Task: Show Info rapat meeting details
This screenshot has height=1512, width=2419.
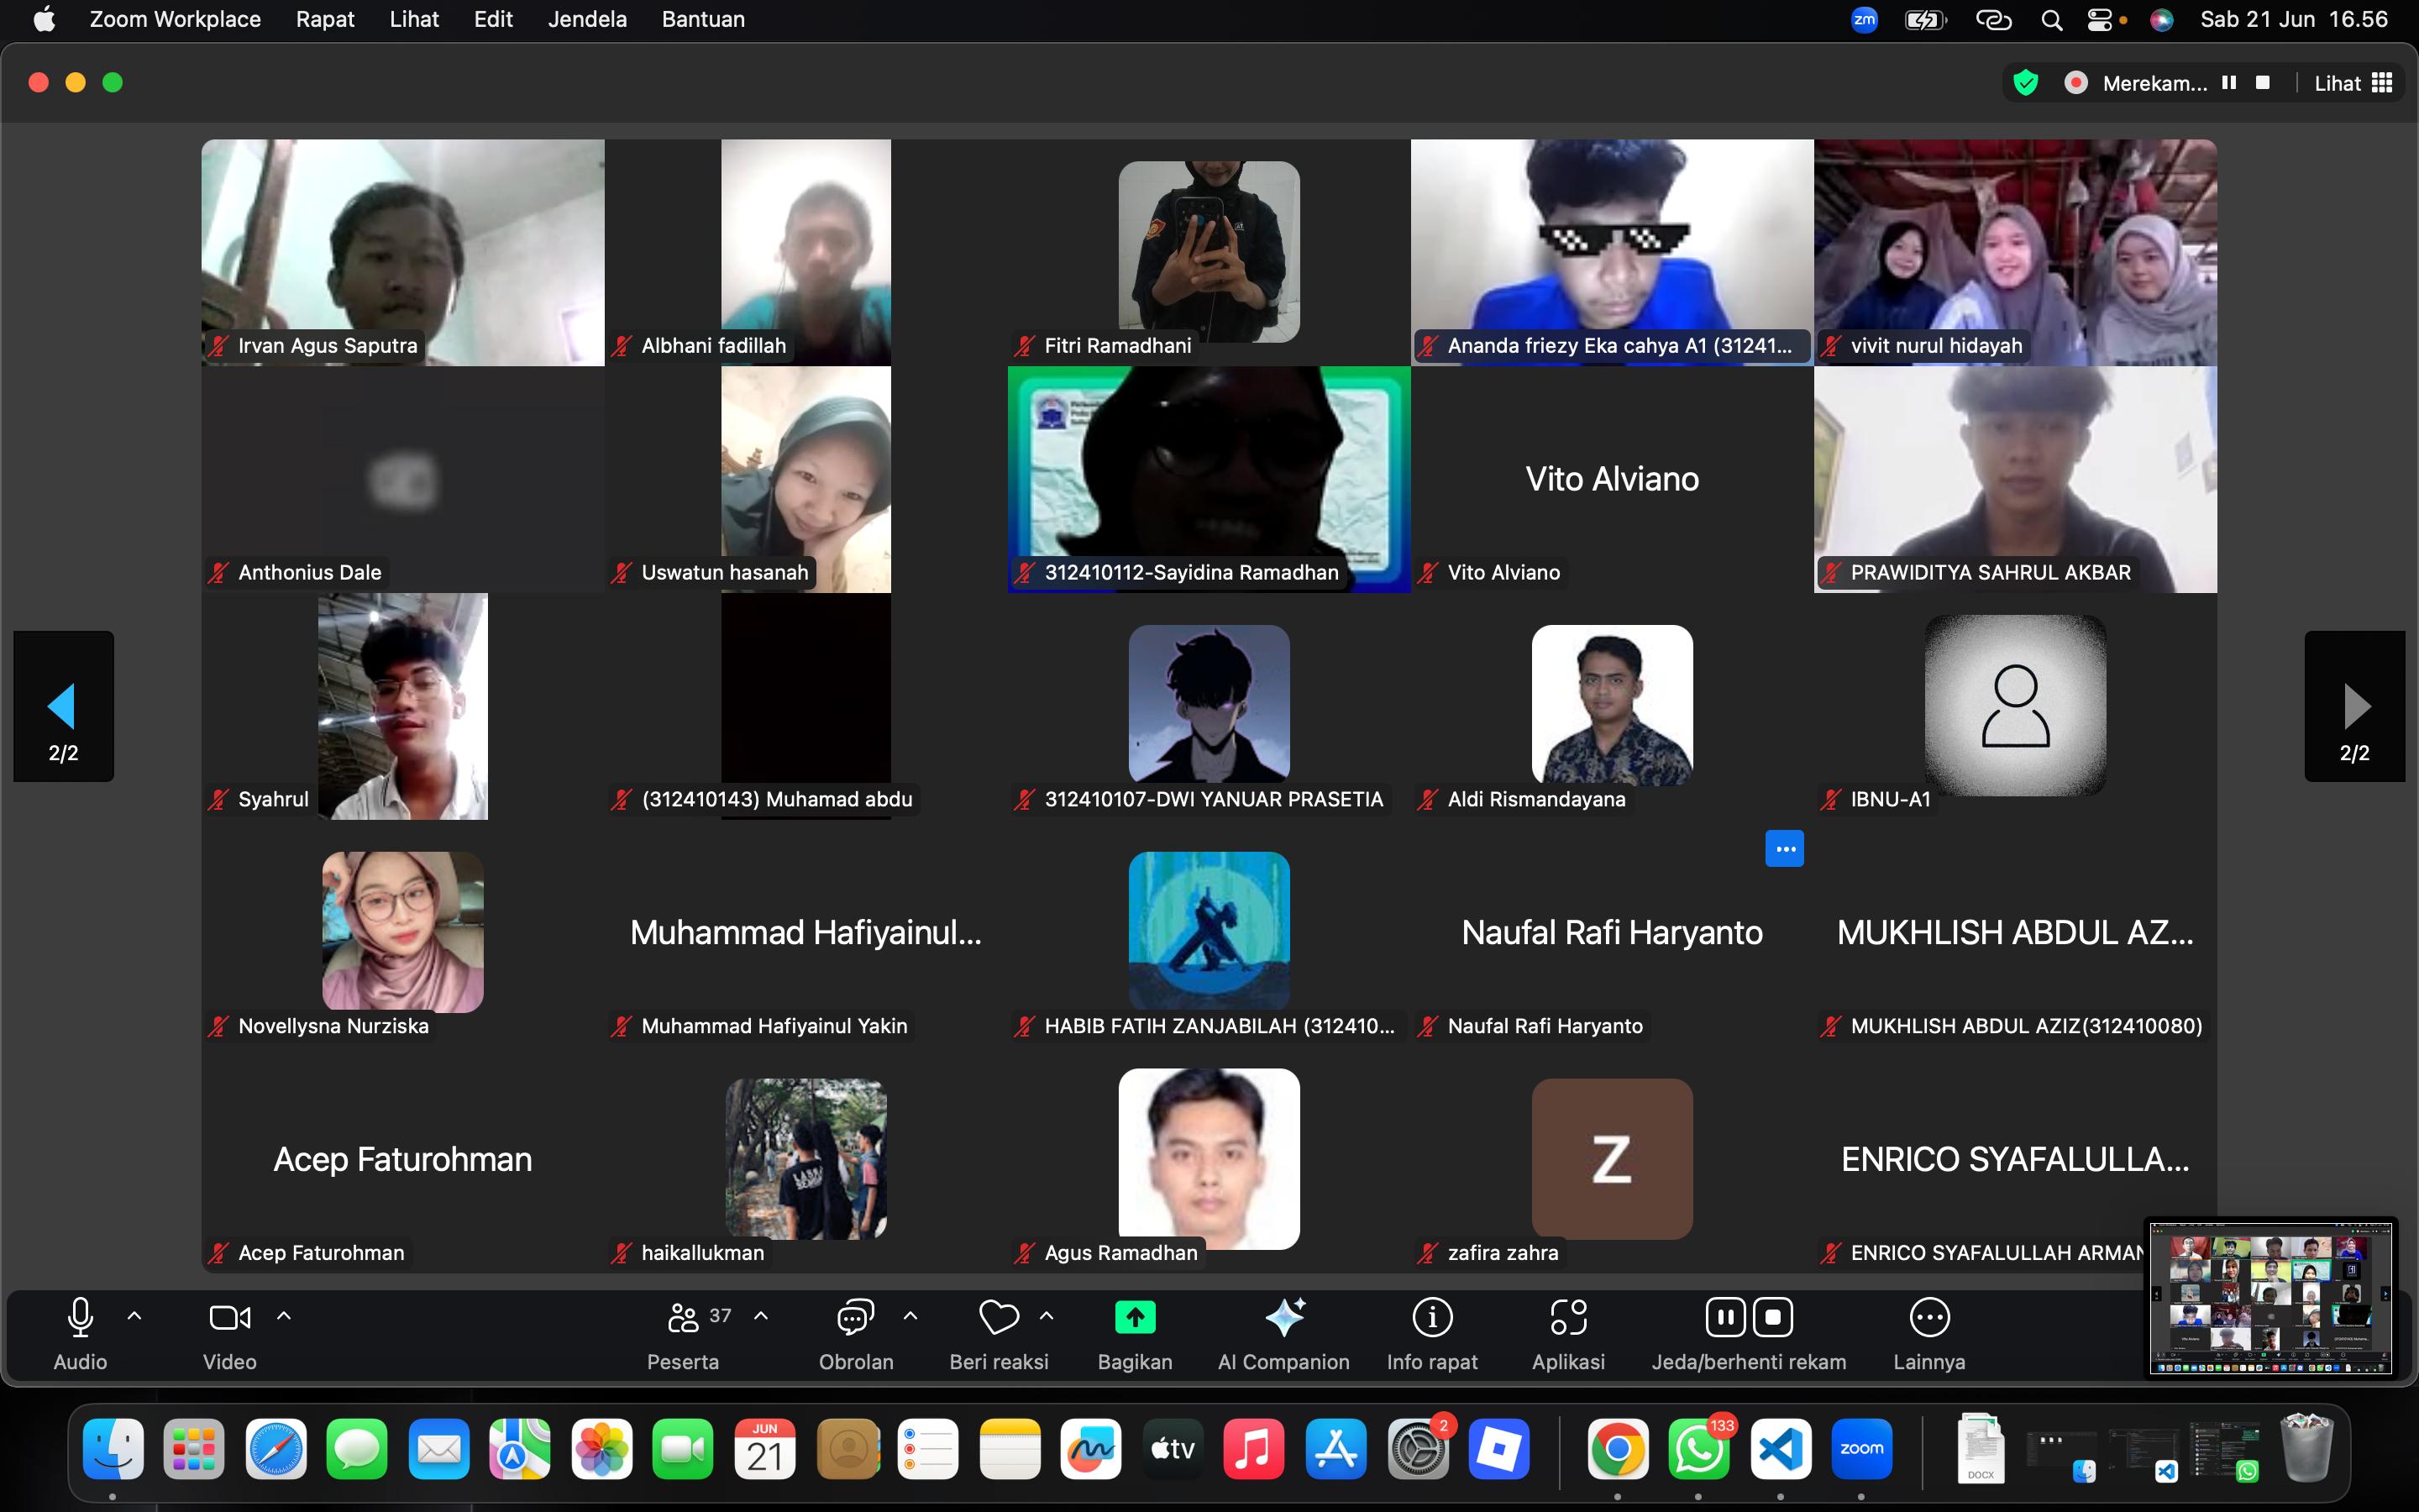Action: (1431, 1332)
